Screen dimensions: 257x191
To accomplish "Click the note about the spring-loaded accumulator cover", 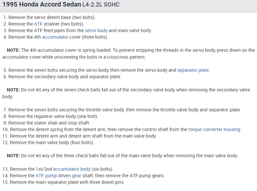I will tap(128, 53).
